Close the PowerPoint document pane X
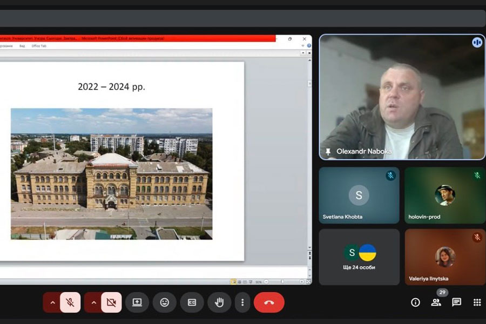486x324 pixels. coord(309,53)
